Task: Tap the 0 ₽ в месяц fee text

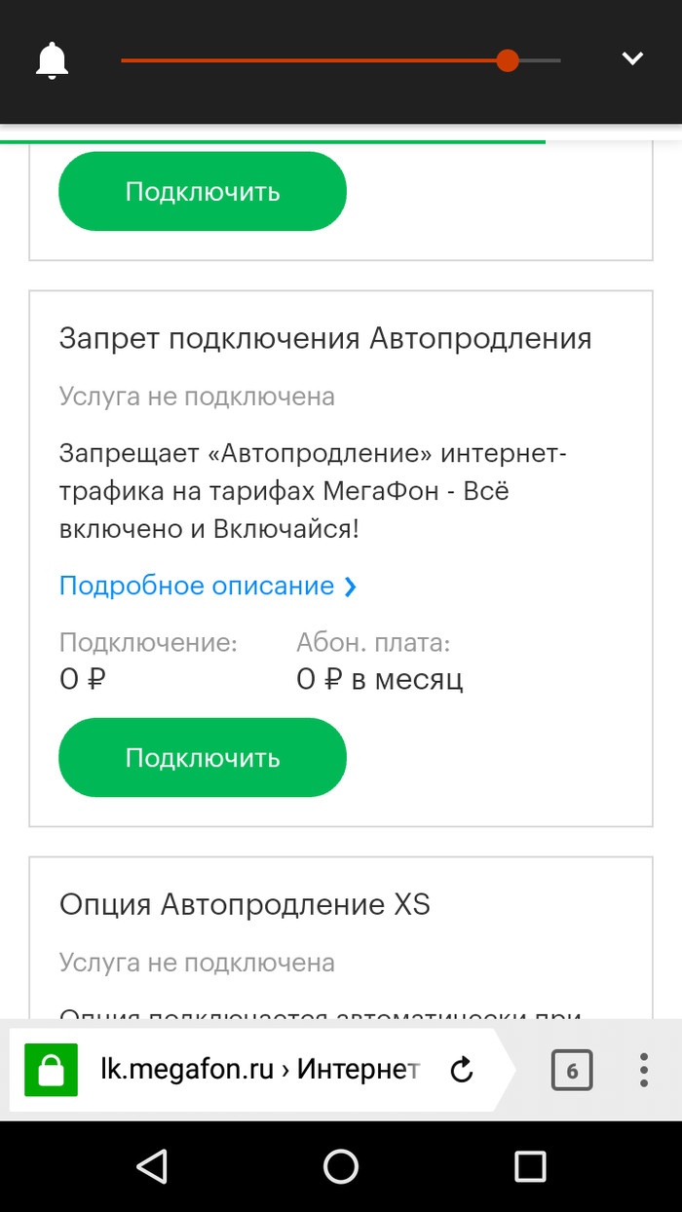Action: point(379,679)
